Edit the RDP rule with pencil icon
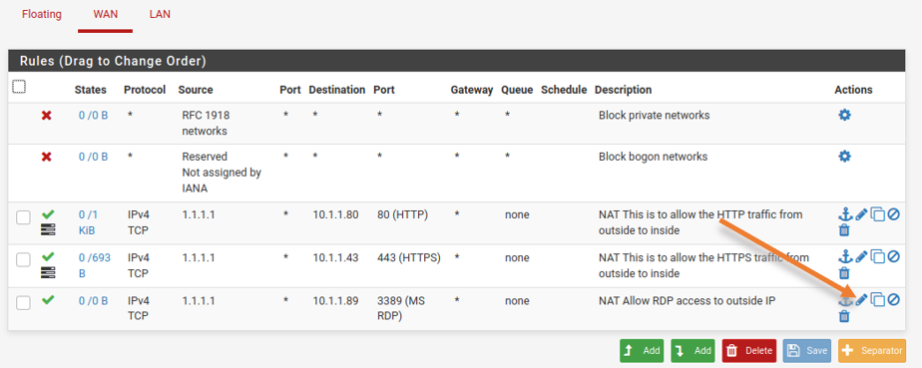 tap(861, 300)
